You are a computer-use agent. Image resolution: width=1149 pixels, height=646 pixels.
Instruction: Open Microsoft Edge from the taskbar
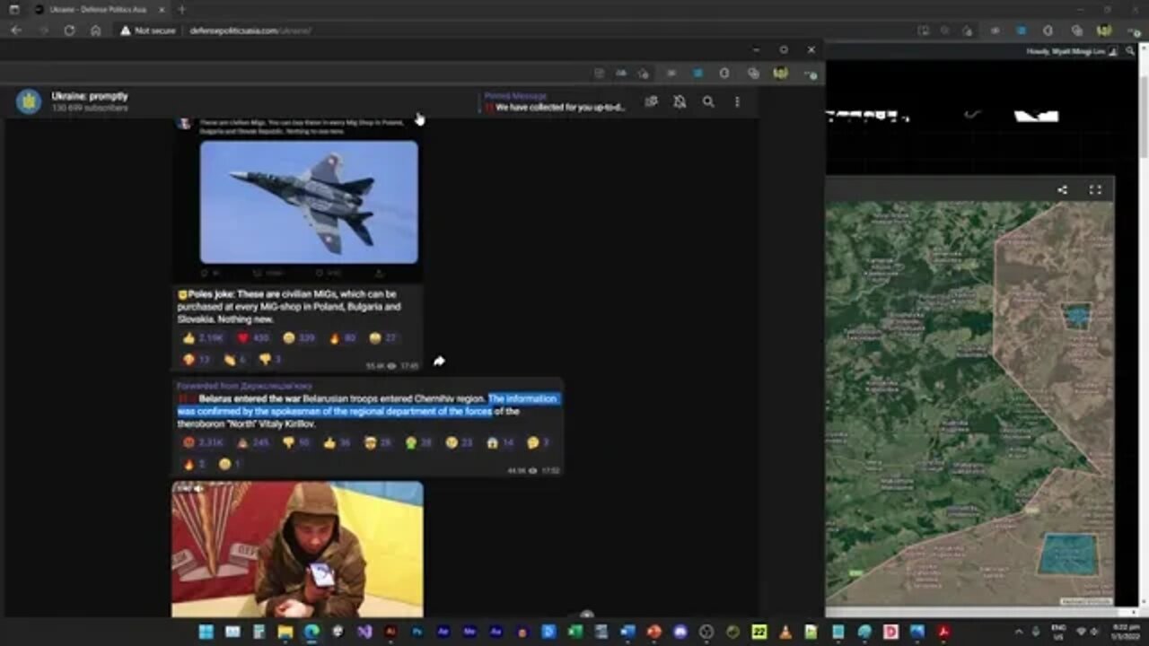311,632
